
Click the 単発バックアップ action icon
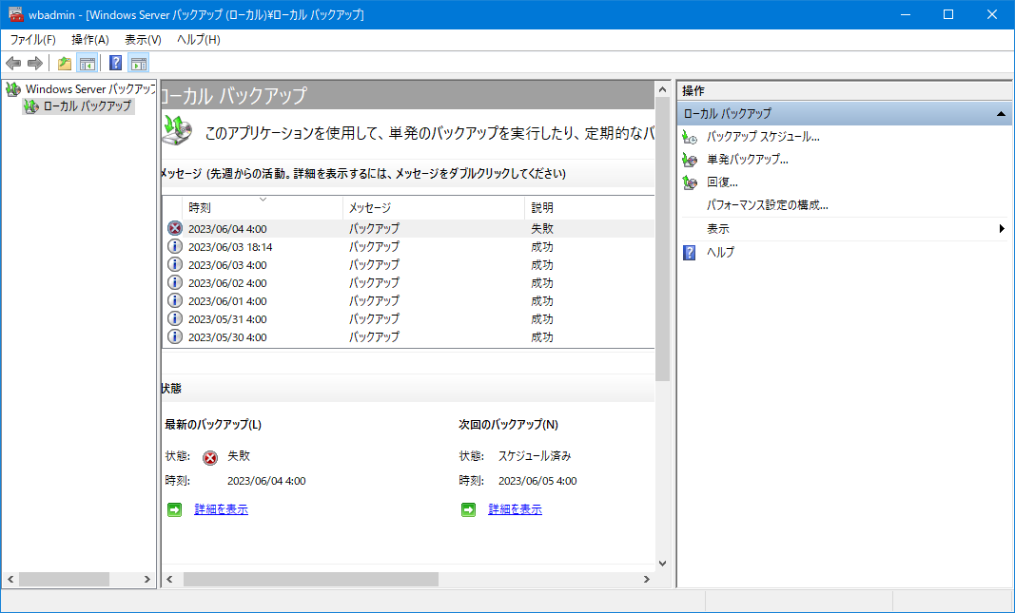[x=690, y=160]
